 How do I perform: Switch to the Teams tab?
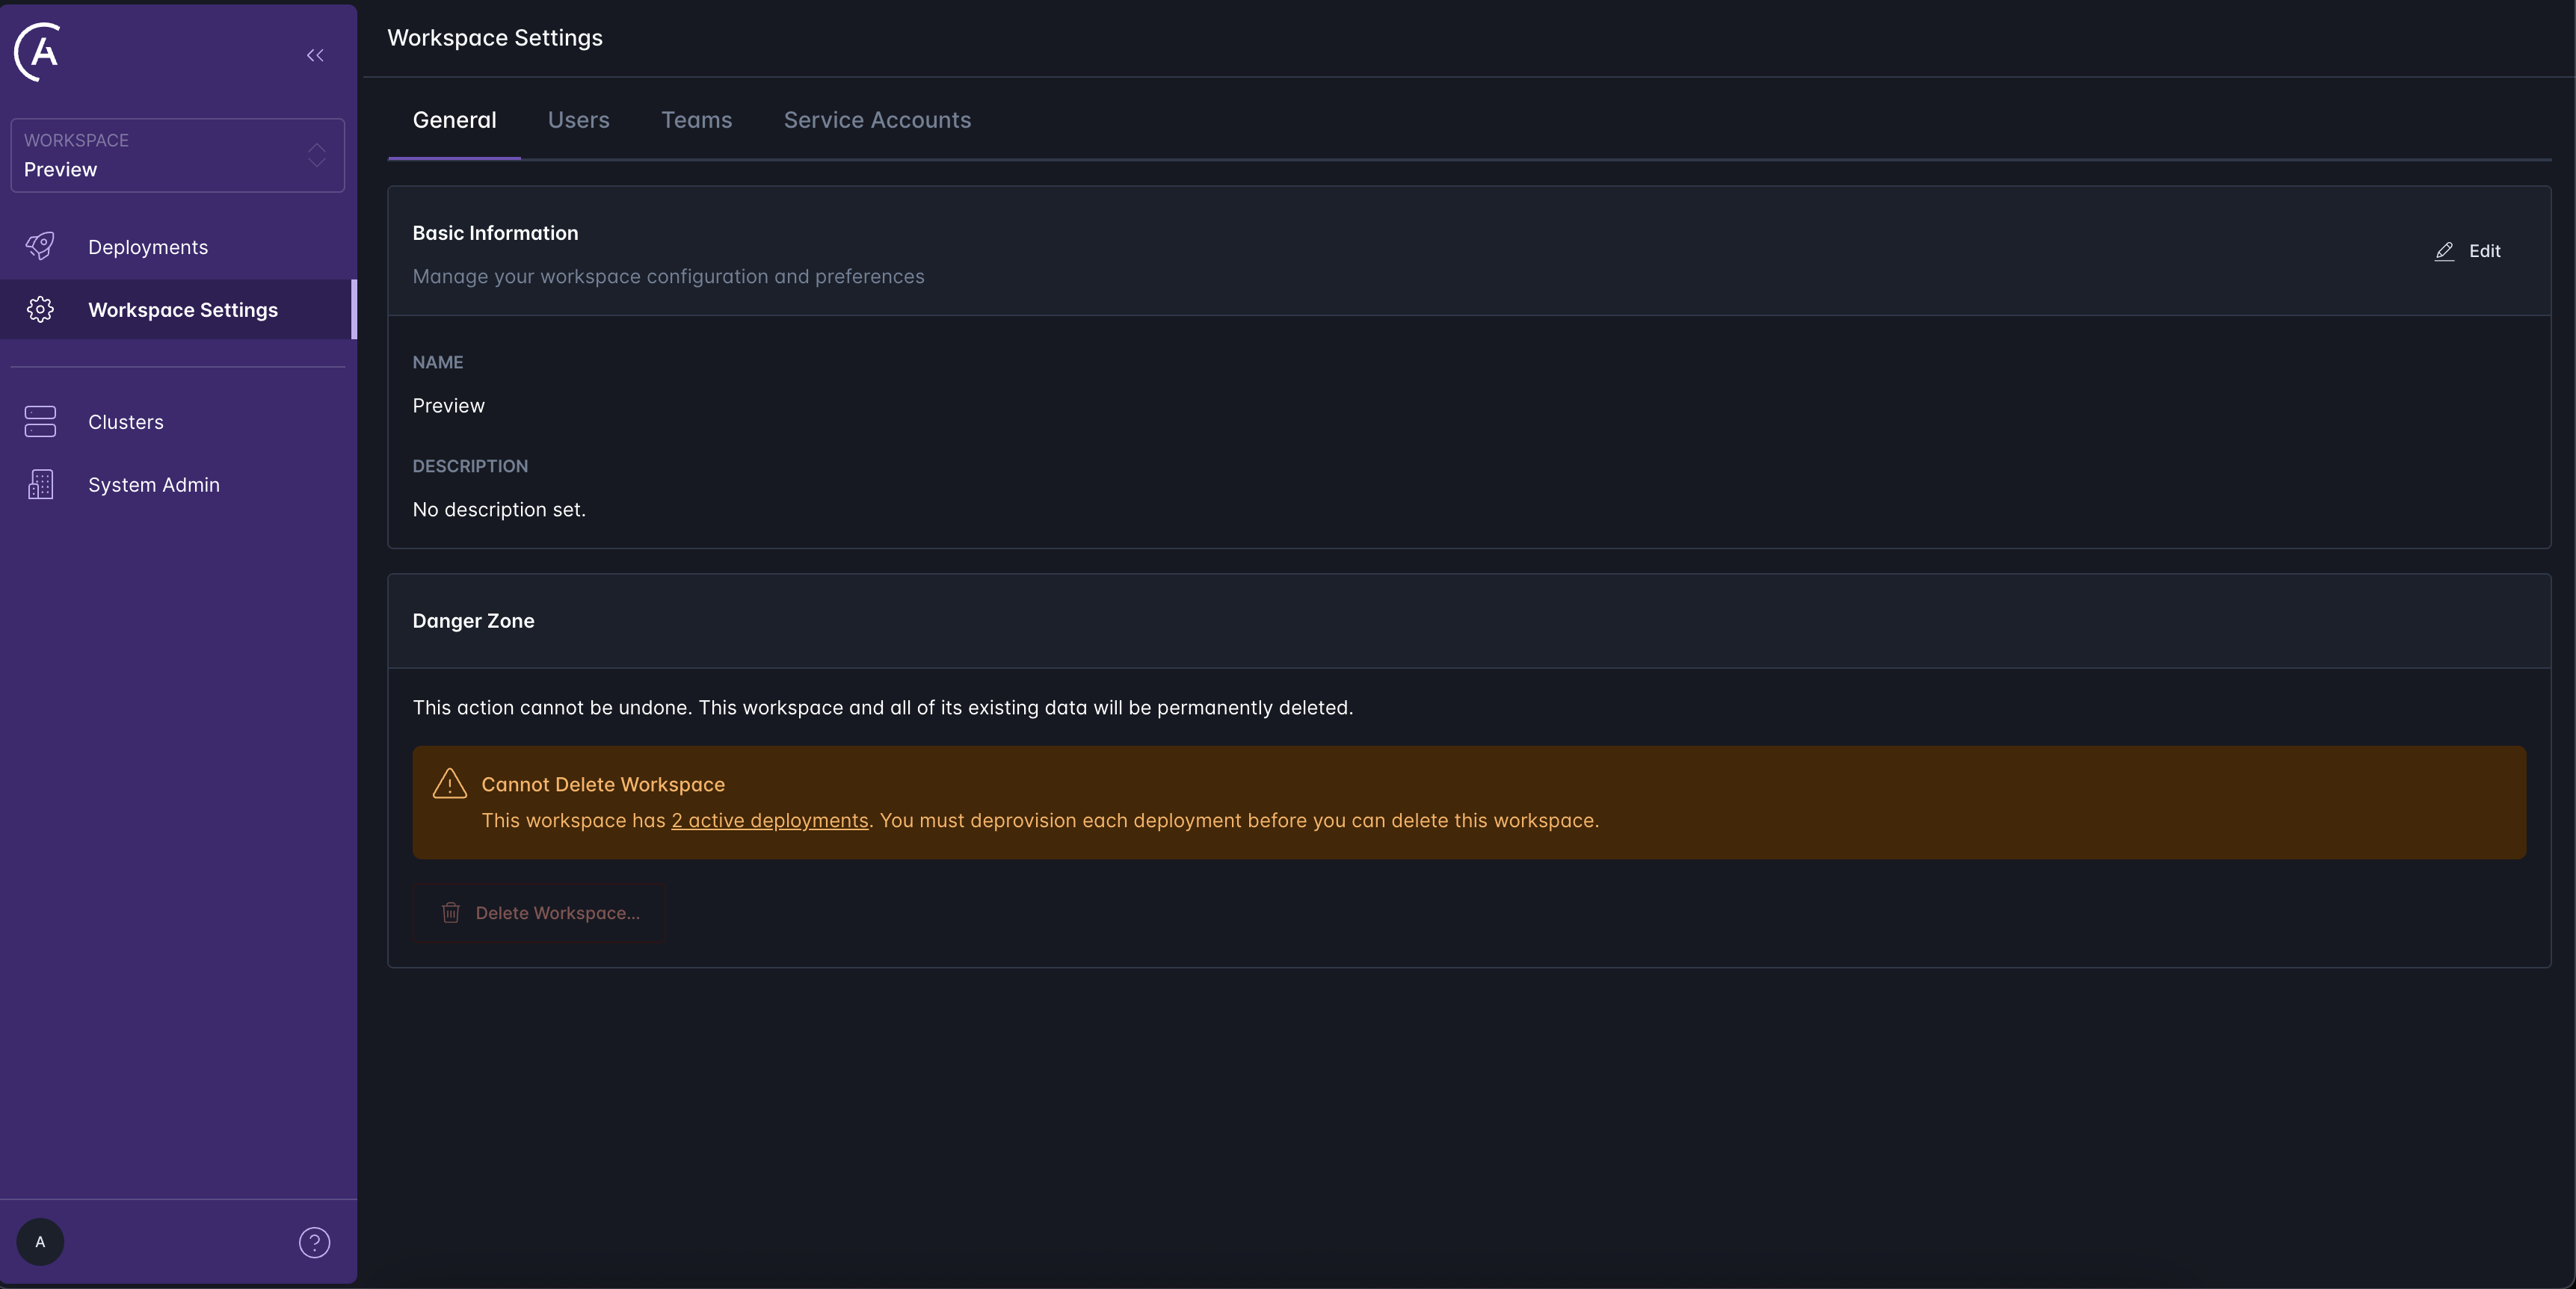point(696,120)
